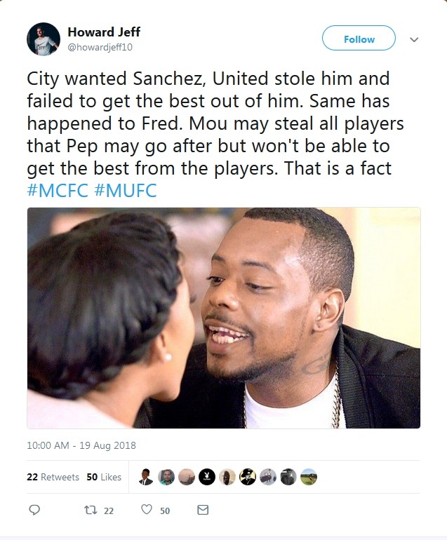Enlarge the attached tweet image

coord(223,318)
